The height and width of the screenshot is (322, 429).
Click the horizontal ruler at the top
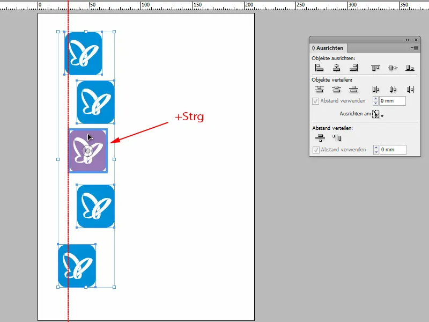tap(214, 5)
